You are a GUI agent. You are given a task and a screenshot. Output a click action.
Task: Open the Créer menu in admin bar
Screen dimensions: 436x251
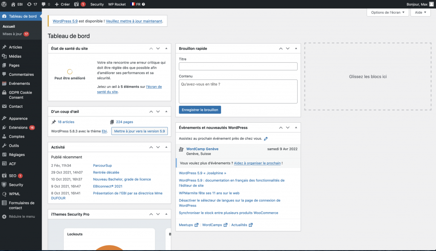[x=62, y=4]
